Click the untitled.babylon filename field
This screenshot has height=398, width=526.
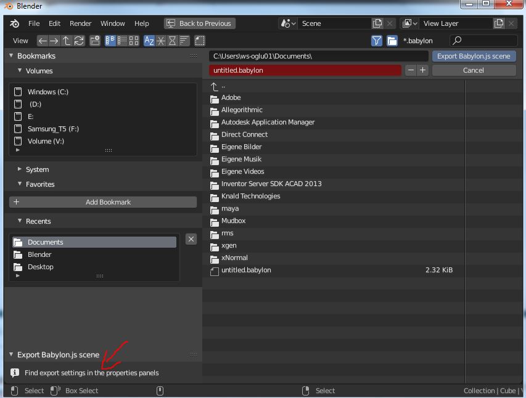tap(305, 70)
